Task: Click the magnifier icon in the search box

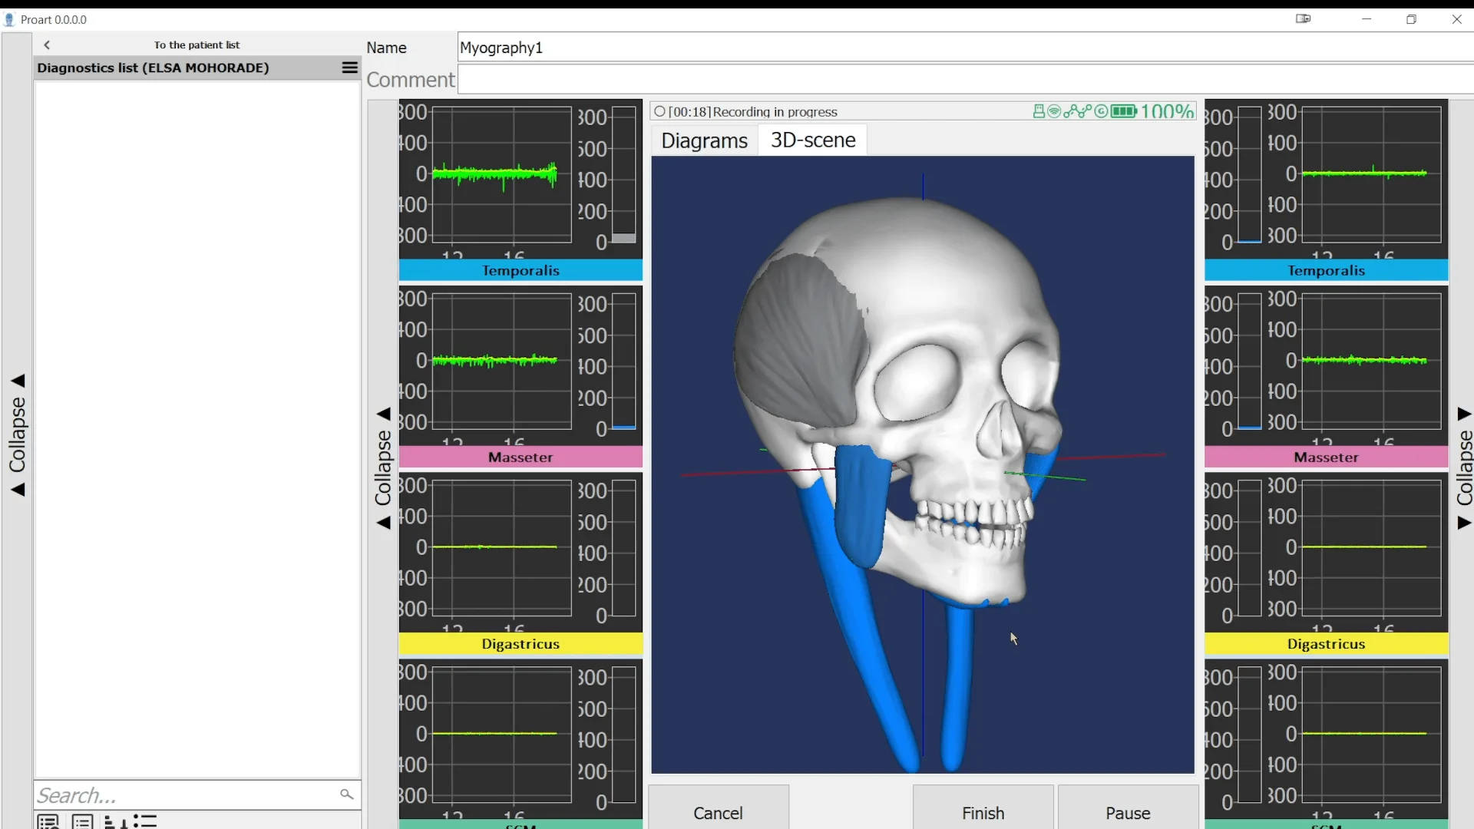Action: (346, 794)
